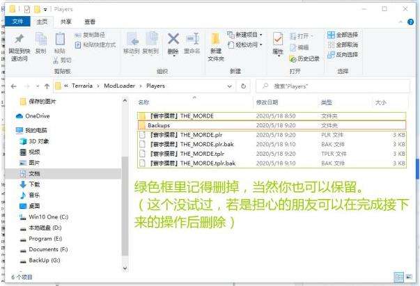Click the Paste (粘贴) clipboard icon
The width and height of the screenshot is (420, 286).
click(60, 39)
